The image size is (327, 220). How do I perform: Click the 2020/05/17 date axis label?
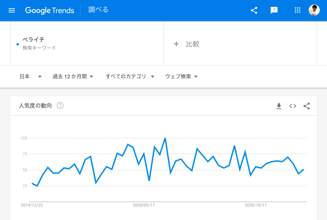[144, 205]
